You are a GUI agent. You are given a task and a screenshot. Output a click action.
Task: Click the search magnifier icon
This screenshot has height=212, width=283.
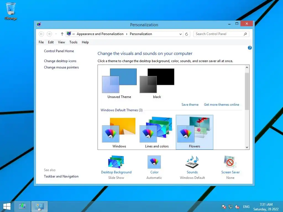coord(245,34)
